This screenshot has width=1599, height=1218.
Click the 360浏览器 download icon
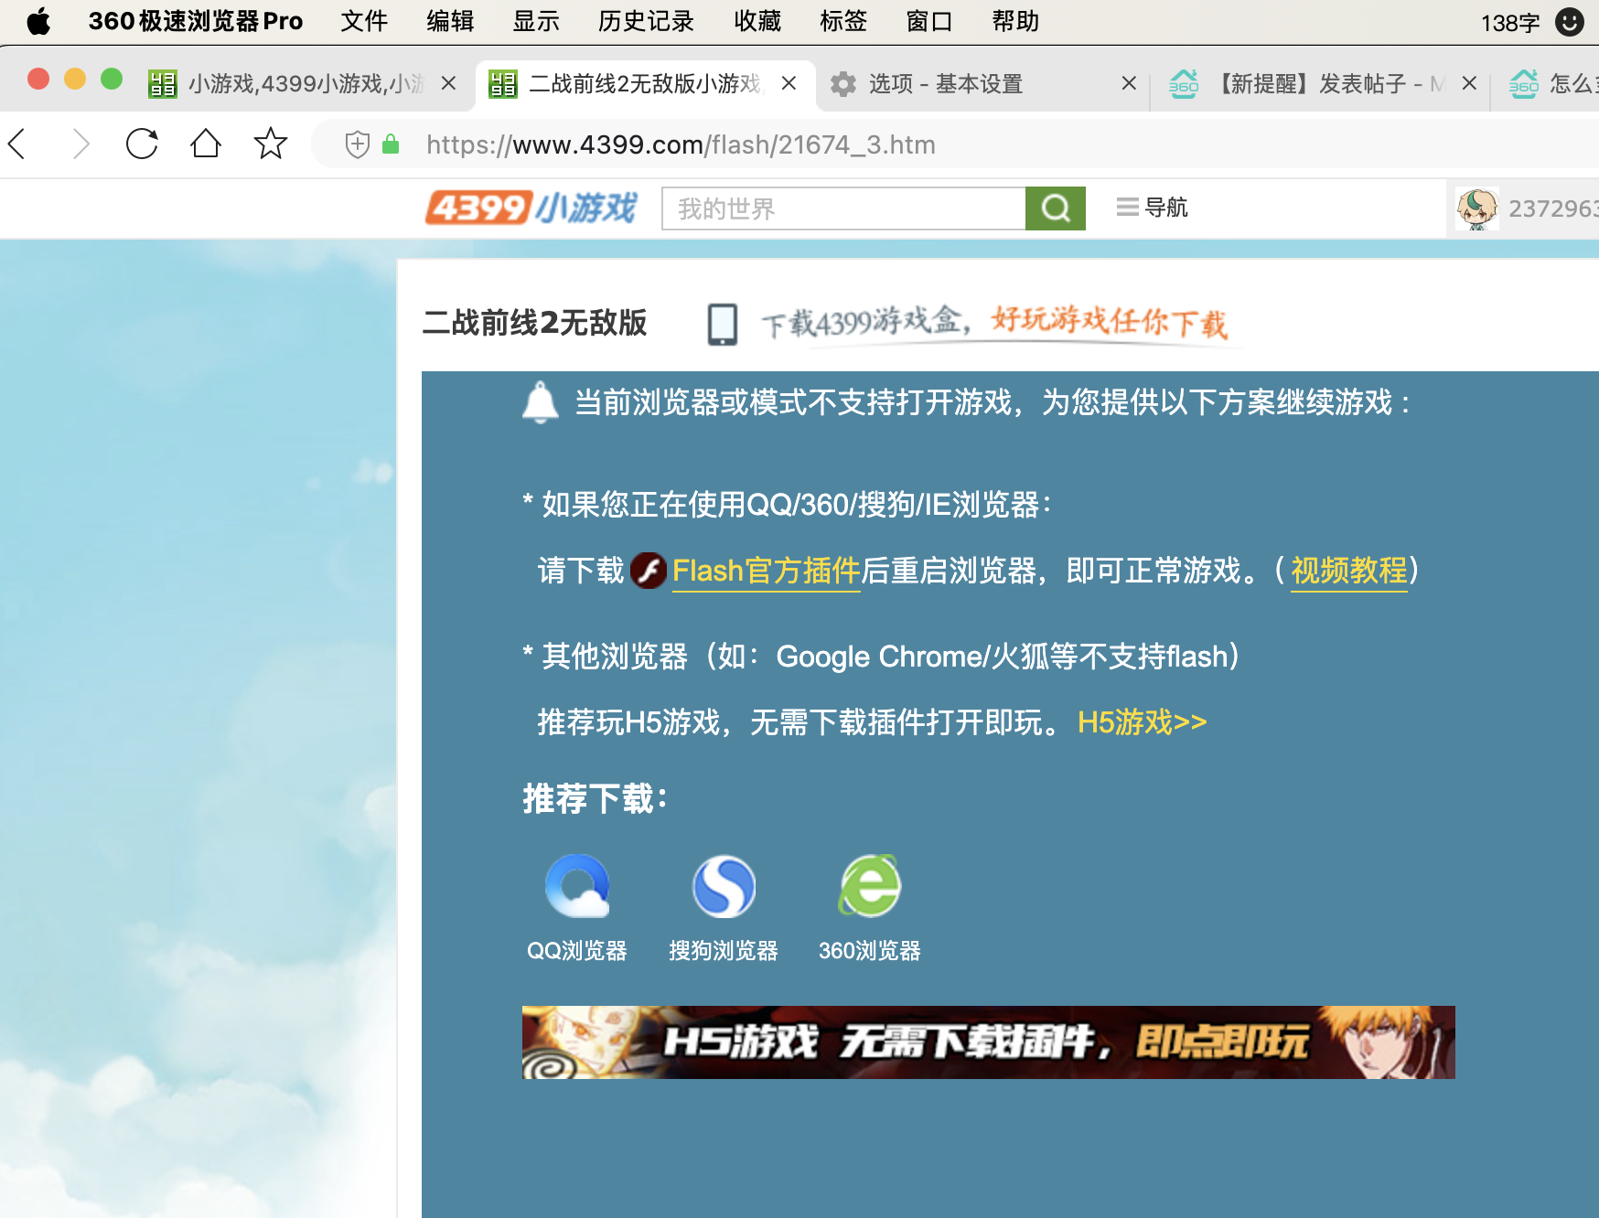pyautogui.click(x=870, y=886)
